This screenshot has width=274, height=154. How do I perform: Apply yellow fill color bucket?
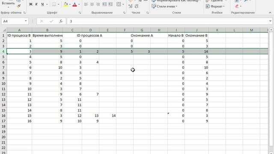coord(66,4)
